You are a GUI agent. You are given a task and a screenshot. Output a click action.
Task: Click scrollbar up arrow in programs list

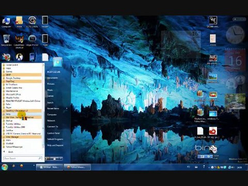(43, 65)
